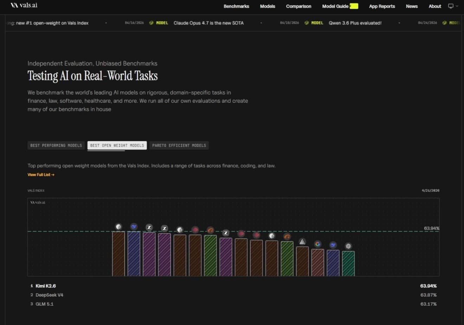Click the teal bar under the OpenAI icon
Image resolution: width=464 pixels, height=325 pixels.
tap(348, 264)
